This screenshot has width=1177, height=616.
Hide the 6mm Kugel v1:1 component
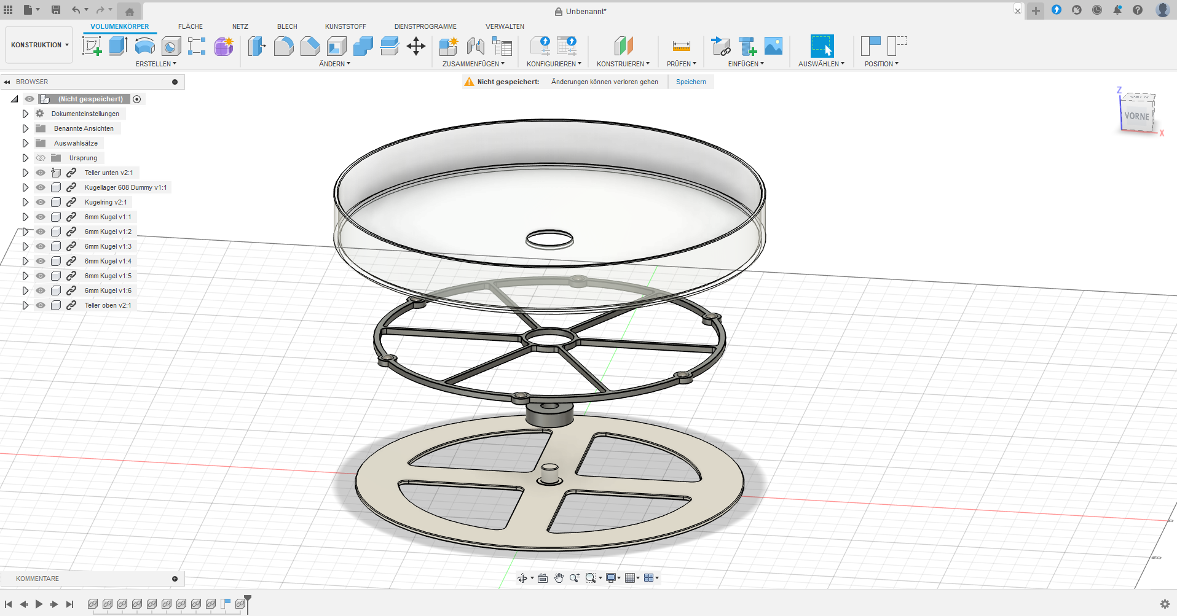[x=41, y=217]
